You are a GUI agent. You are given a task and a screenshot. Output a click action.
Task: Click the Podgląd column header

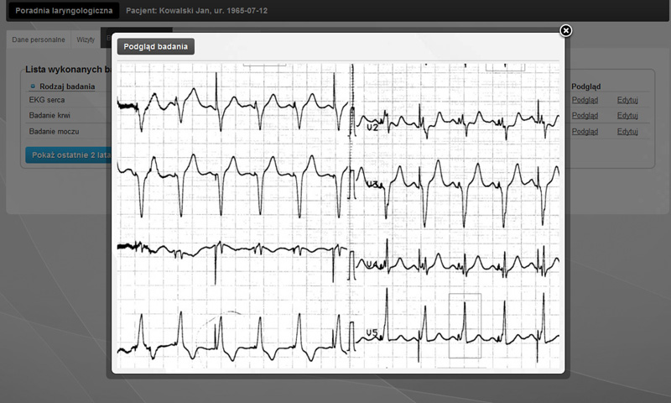coord(585,86)
